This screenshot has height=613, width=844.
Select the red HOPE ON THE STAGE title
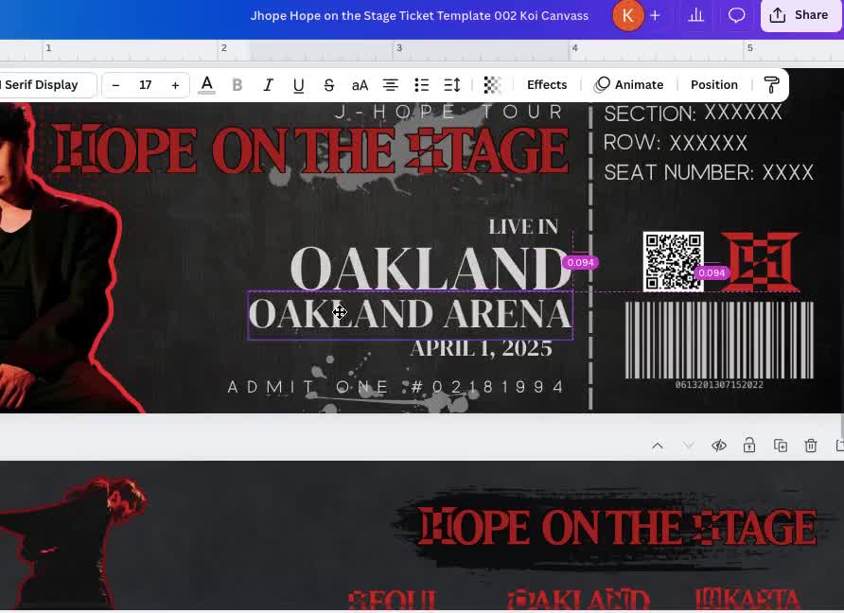310,150
